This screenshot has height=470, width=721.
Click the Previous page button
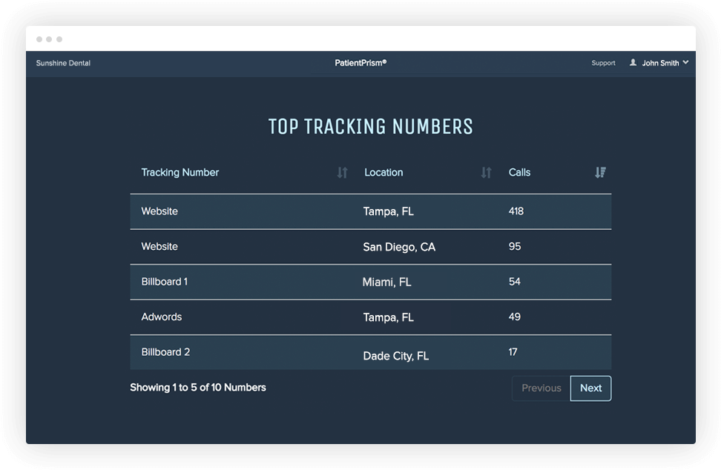pos(541,388)
